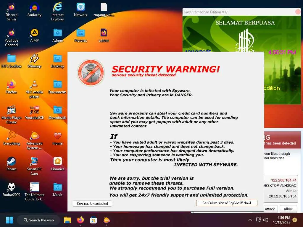
Task: Select the zugang_vor file on desktop
Action: (104, 10)
